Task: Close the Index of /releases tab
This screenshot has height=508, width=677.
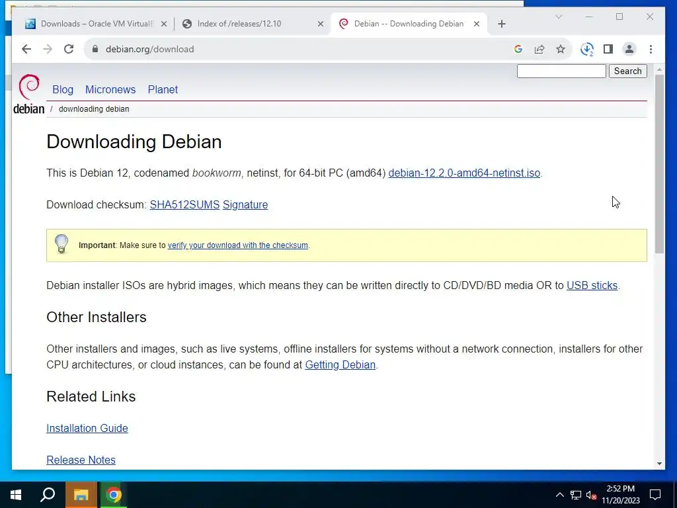Action: pyautogui.click(x=321, y=24)
